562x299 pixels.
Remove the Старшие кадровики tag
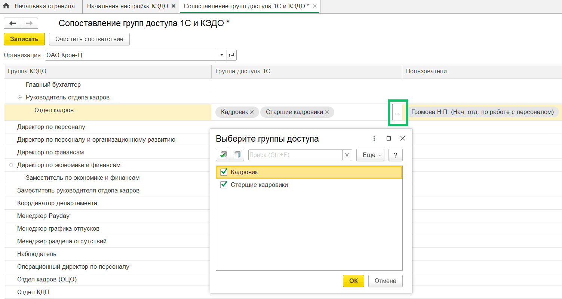coord(327,112)
